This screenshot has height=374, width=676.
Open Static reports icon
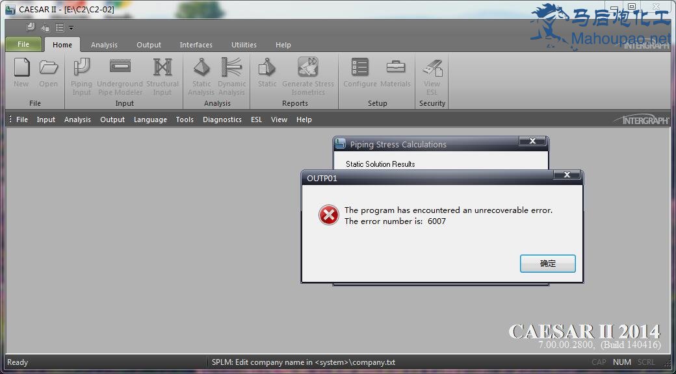(x=267, y=68)
